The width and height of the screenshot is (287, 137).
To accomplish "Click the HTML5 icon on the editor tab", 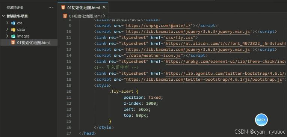I will pyautogui.click(x=63, y=8).
